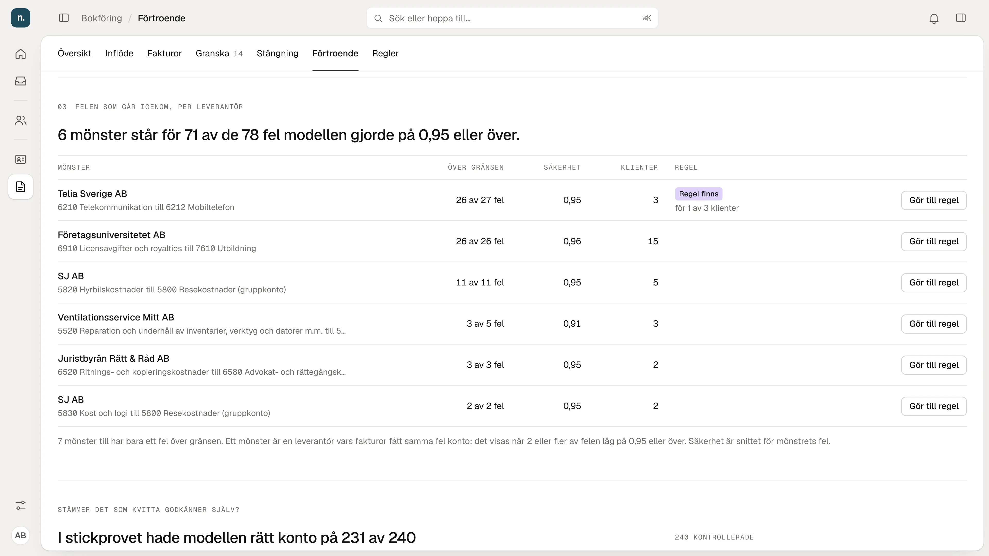This screenshot has height=556, width=989.
Task: Click Juristbyrån Rätt & Råd AB name
Action: click(x=114, y=358)
